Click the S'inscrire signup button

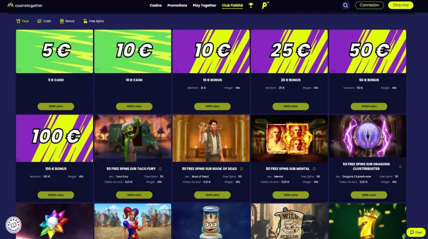coord(401,5)
